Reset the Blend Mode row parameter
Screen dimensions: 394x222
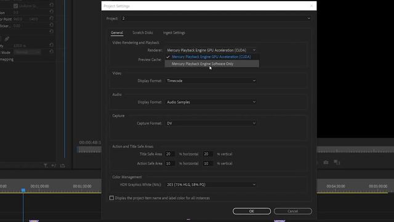(x=52, y=52)
